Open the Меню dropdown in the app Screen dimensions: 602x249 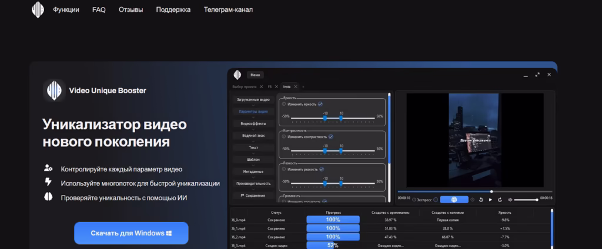255,75
